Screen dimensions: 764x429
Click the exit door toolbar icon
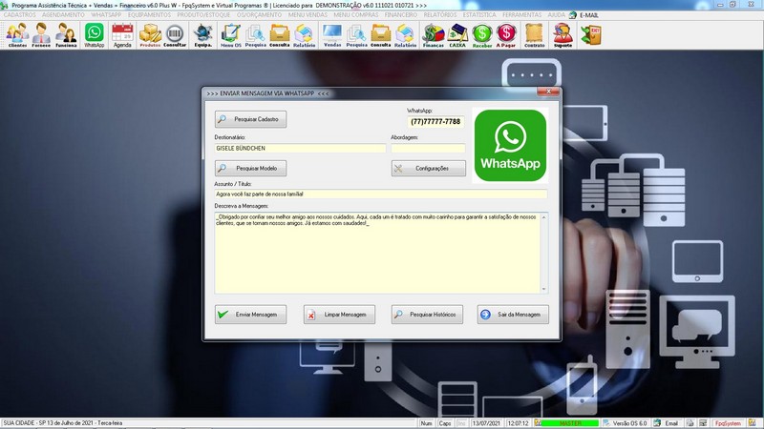(x=591, y=35)
